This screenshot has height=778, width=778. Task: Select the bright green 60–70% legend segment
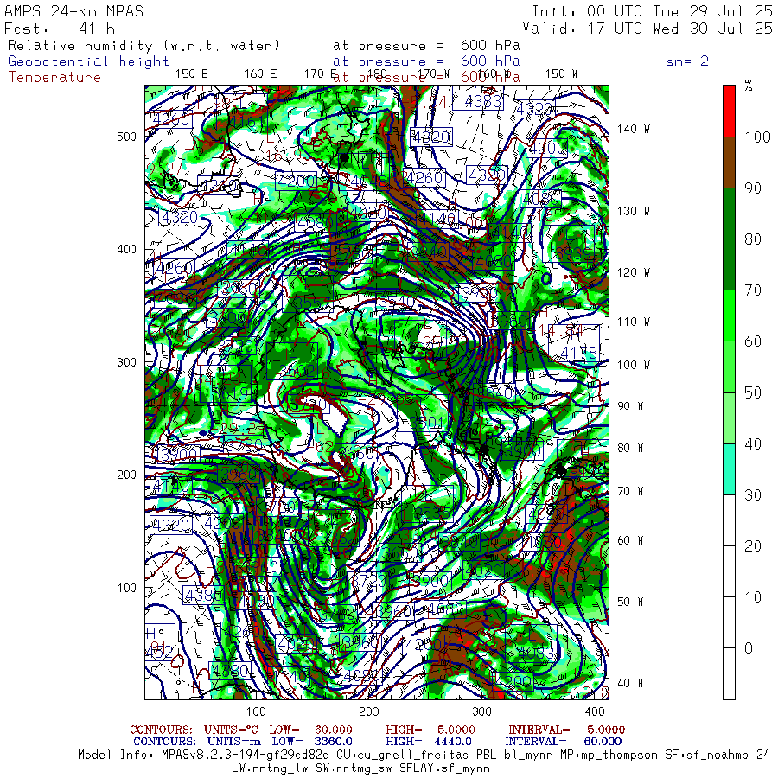729,316
